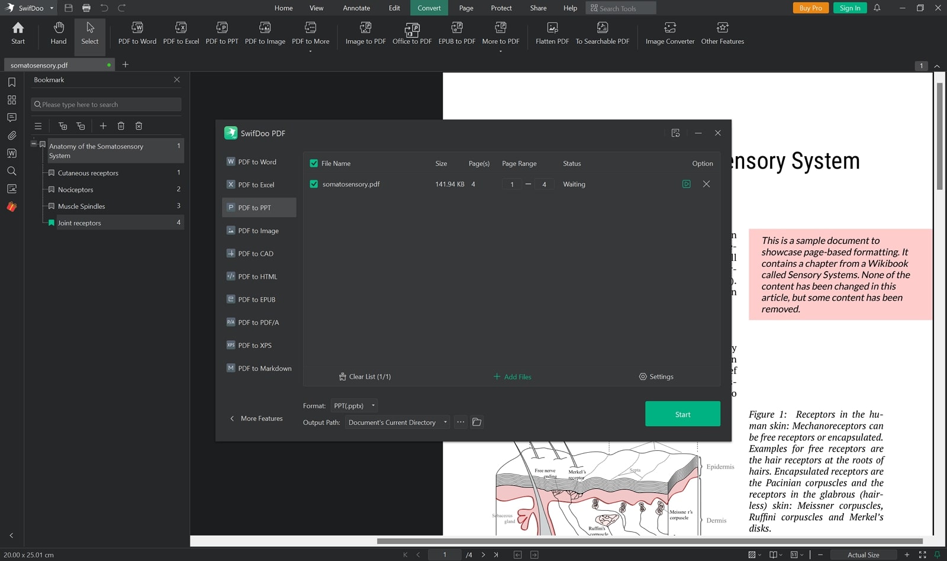Click the Redo arrow icon
The width and height of the screenshot is (947, 561).
(122, 8)
